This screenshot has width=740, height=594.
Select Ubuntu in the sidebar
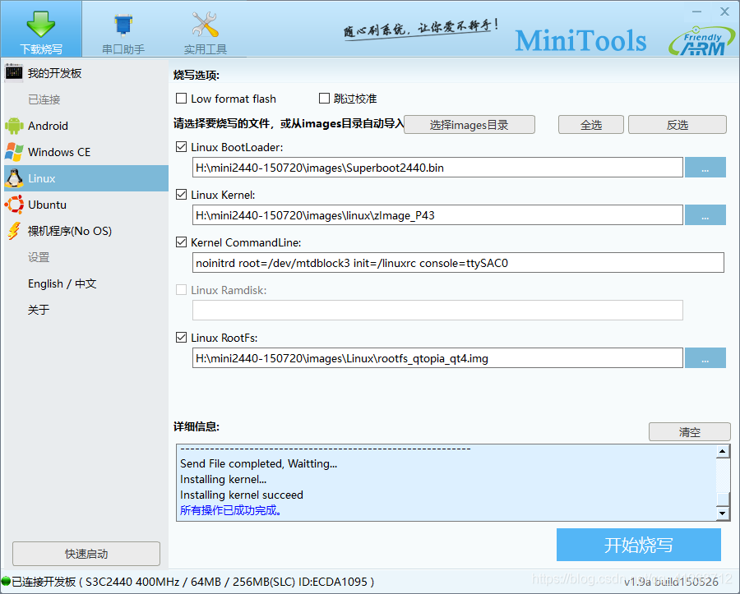[x=86, y=205]
